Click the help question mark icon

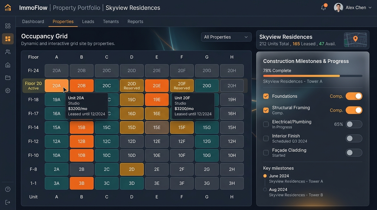8,189
